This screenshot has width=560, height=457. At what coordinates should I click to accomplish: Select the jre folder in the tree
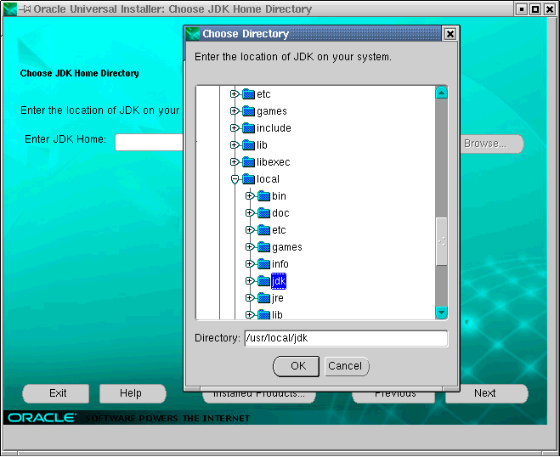click(278, 298)
